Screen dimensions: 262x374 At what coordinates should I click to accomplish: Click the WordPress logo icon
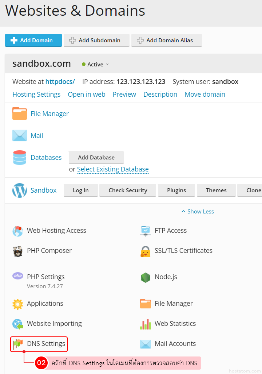20,190
